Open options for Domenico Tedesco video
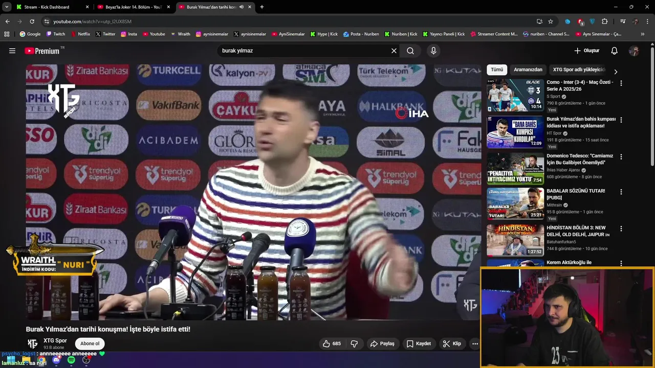Image resolution: width=655 pixels, height=368 pixels. pos(621,157)
